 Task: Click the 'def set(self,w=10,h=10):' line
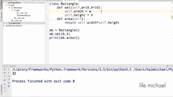coord(79,8)
